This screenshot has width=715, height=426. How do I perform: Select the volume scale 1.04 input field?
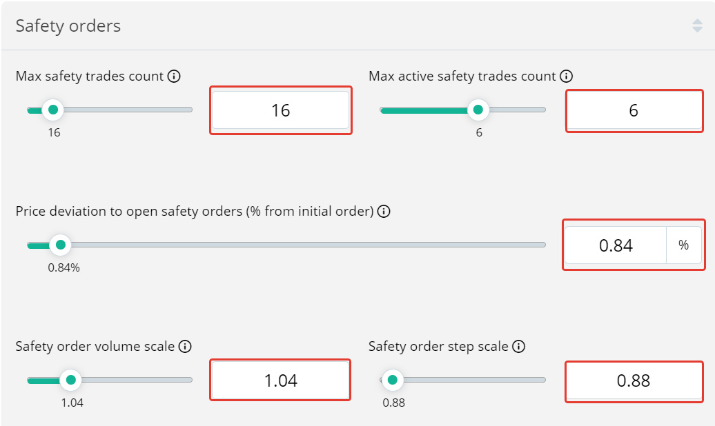[280, 381]
